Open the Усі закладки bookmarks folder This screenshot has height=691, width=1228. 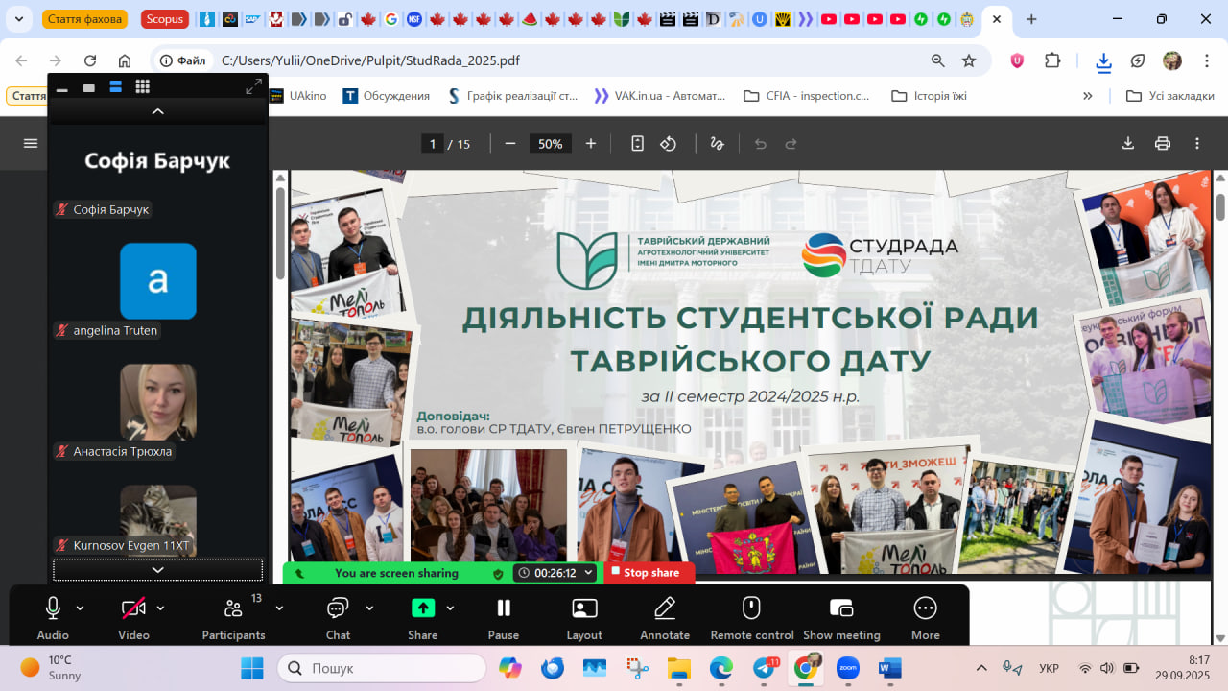[x=1169, y=96]
